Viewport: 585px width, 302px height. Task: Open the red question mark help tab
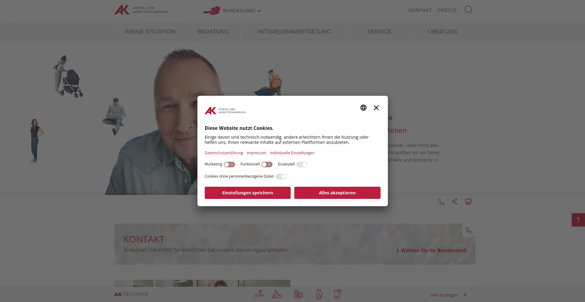[x=578, y=220]
